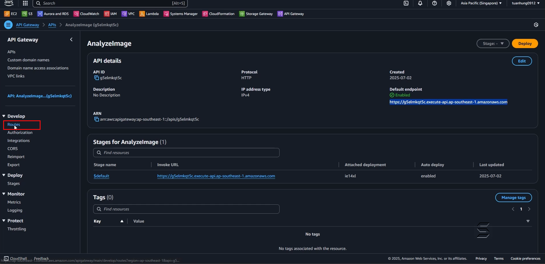Image resolution: width=545 pixels, height=264 pixels.
Task: Go to previous tags page arrow
Action: pos(513,209)
